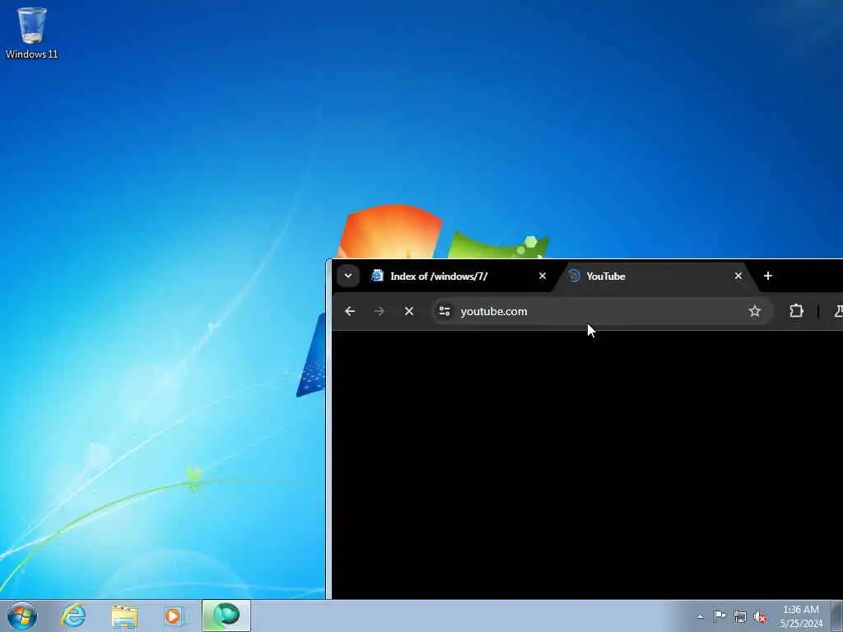Viewport: 843px width, 632px height.
Task: Click the youtube.com address bar
Action: 602,311
